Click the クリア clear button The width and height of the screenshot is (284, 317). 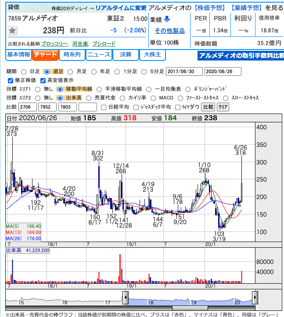(x=223, y=107)
